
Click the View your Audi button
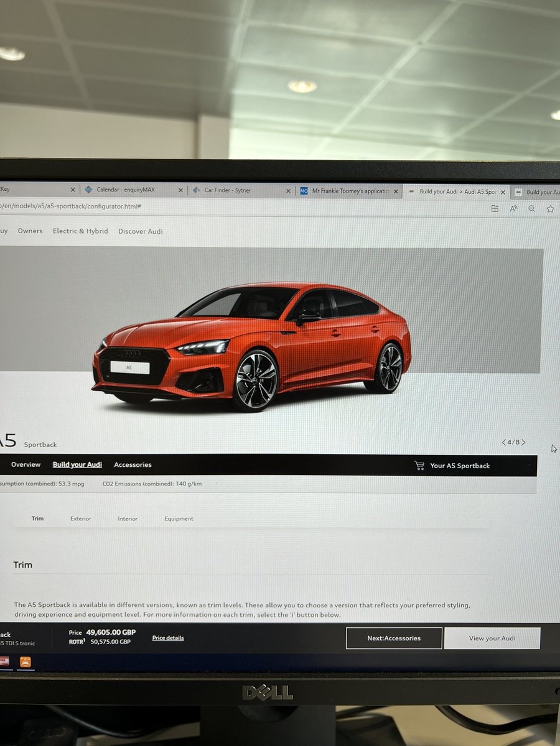click(492, 638)
